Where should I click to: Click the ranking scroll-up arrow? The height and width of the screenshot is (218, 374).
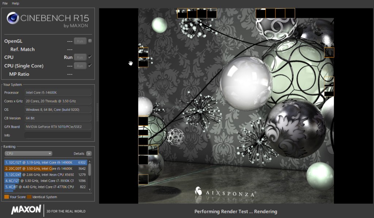(x=90, y=161)
